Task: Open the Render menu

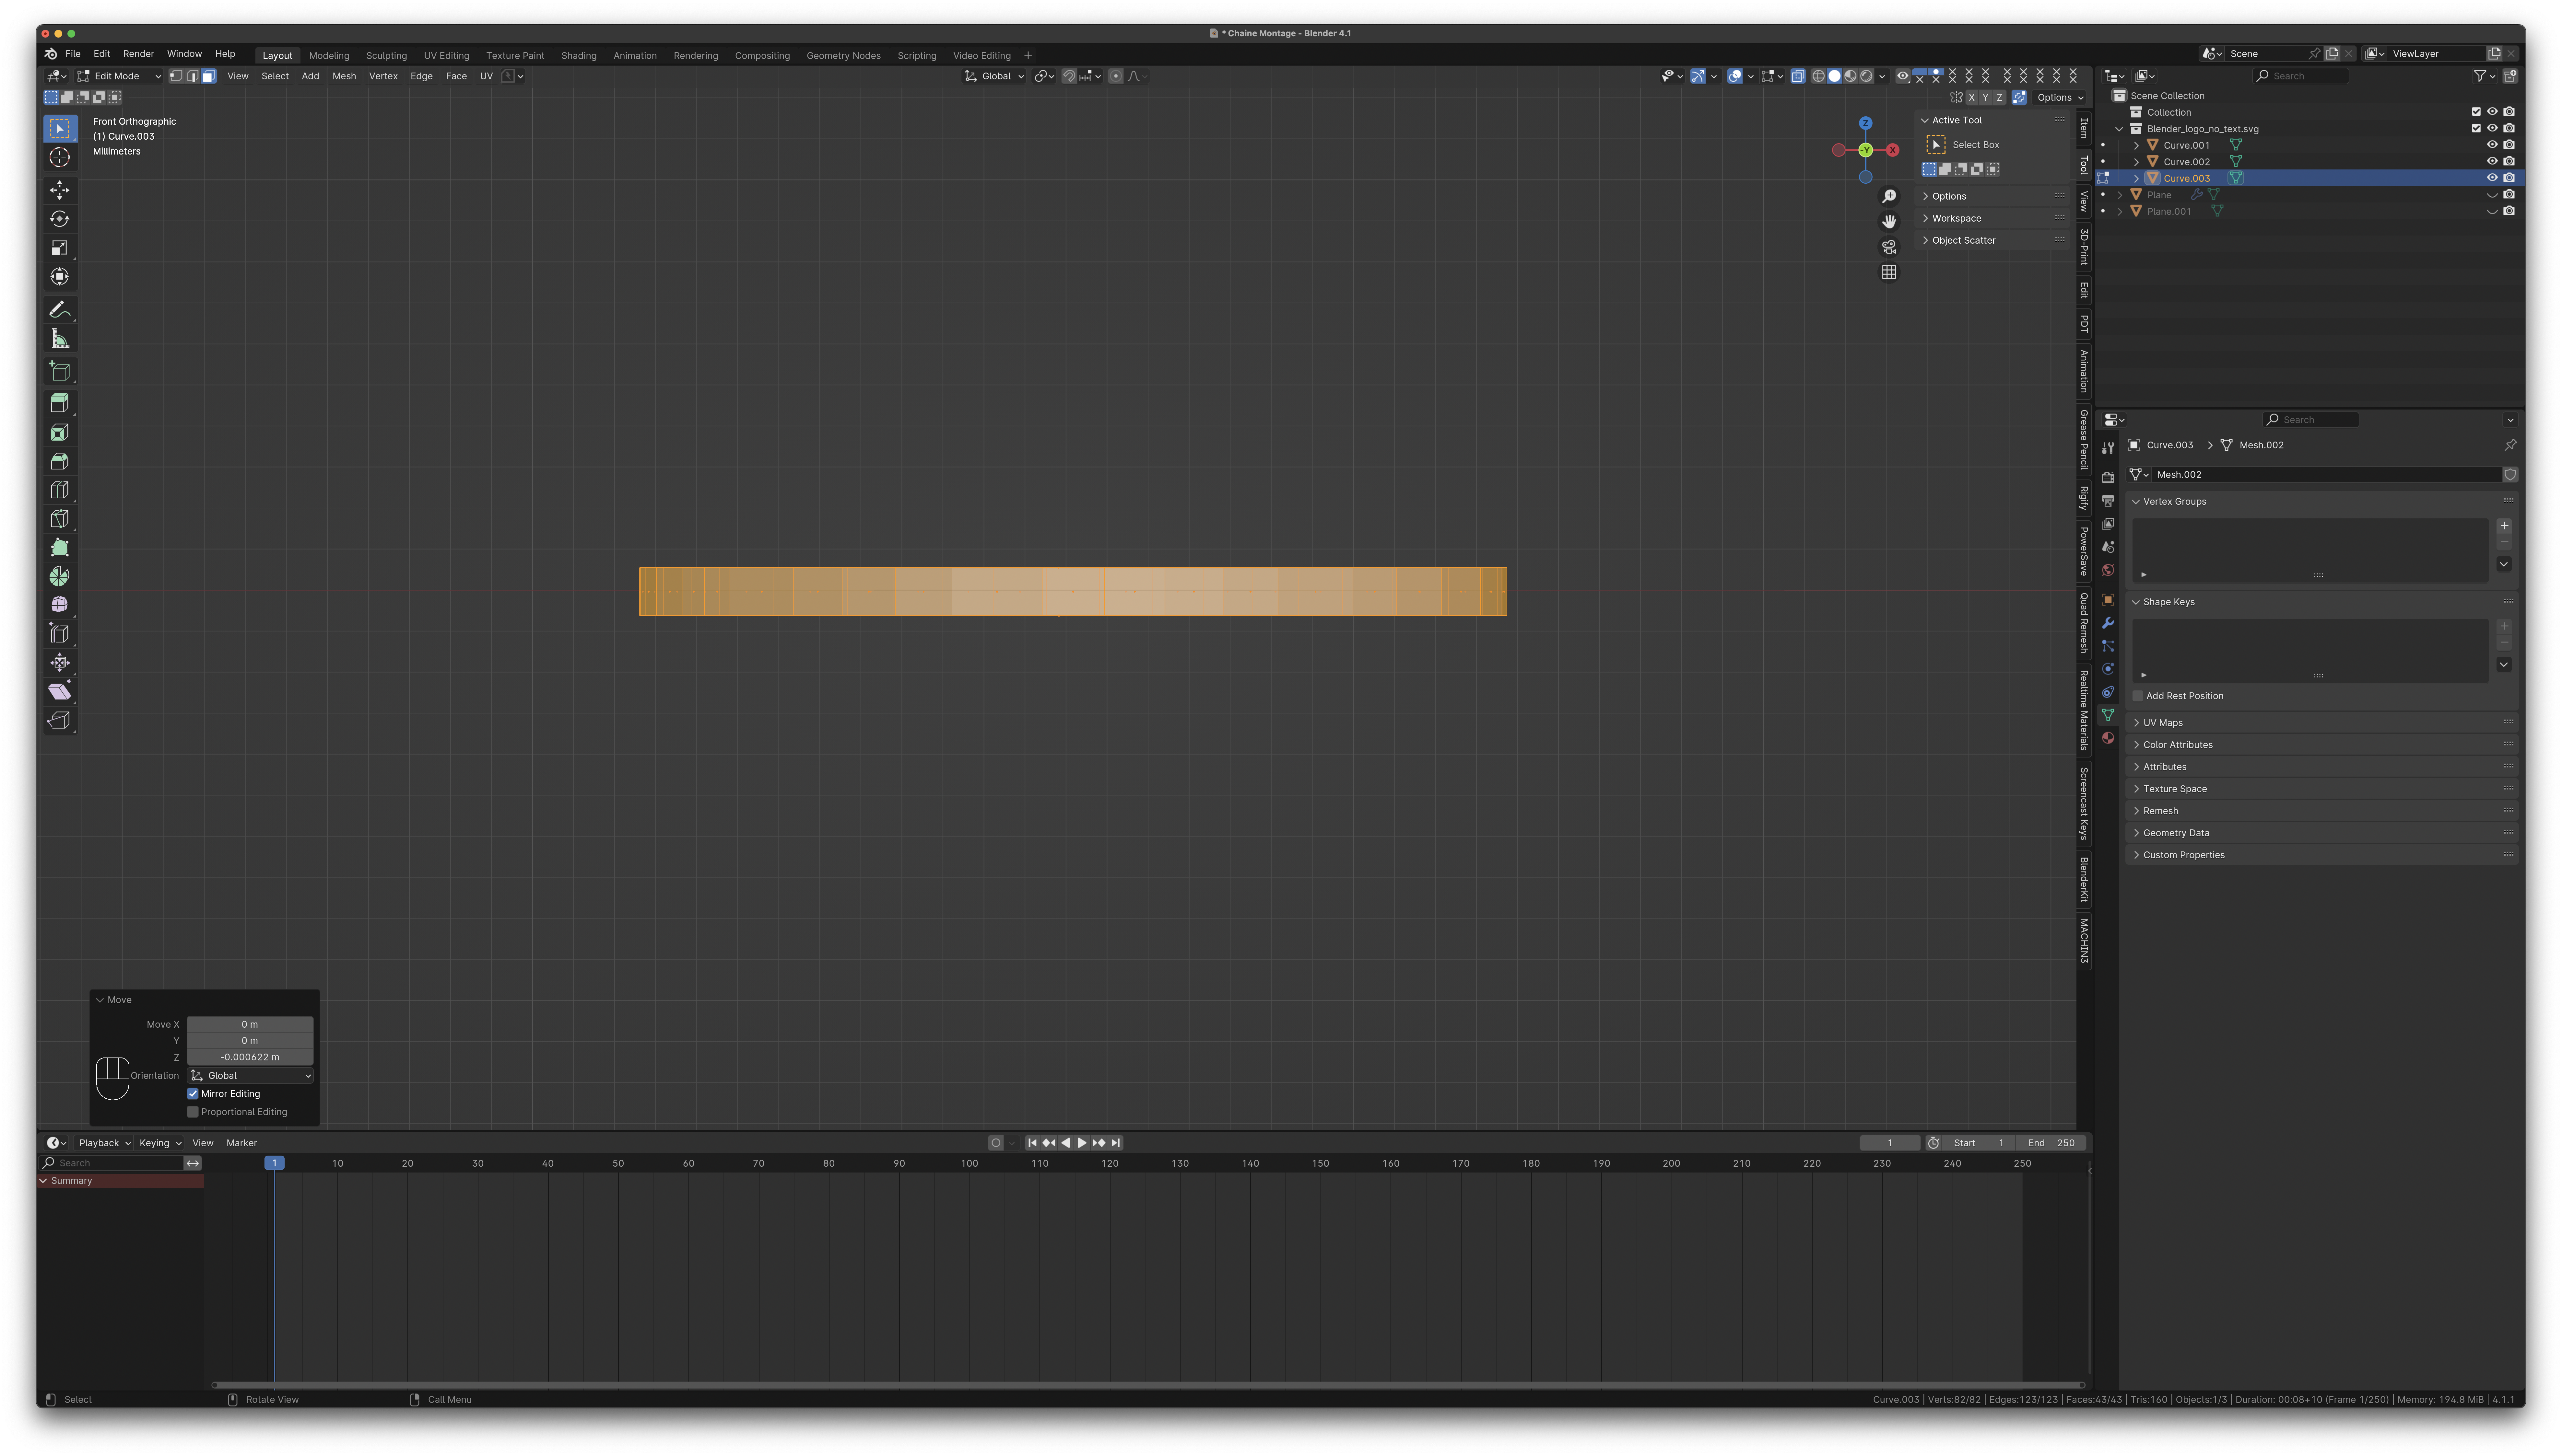Action: [x=138, y=54]
